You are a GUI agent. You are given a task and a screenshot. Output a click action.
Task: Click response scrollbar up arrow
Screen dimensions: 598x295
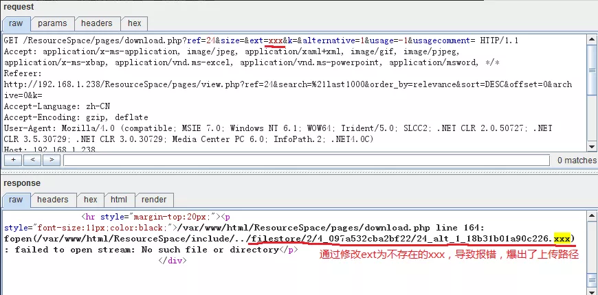[x=592, y=216]
